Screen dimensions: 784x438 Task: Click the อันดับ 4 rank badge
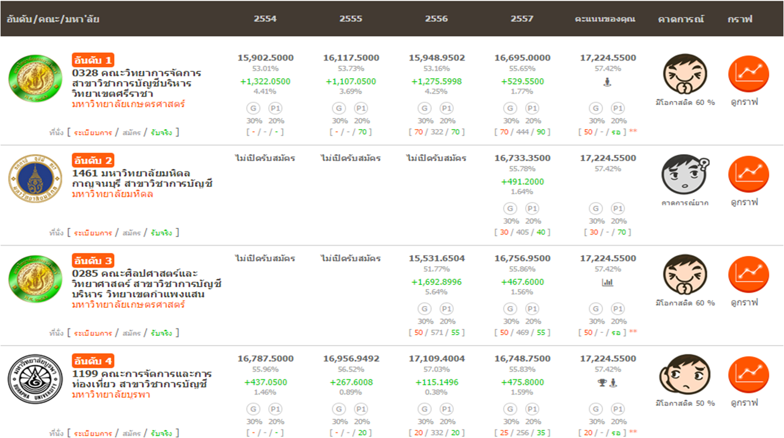coord(93,361)
